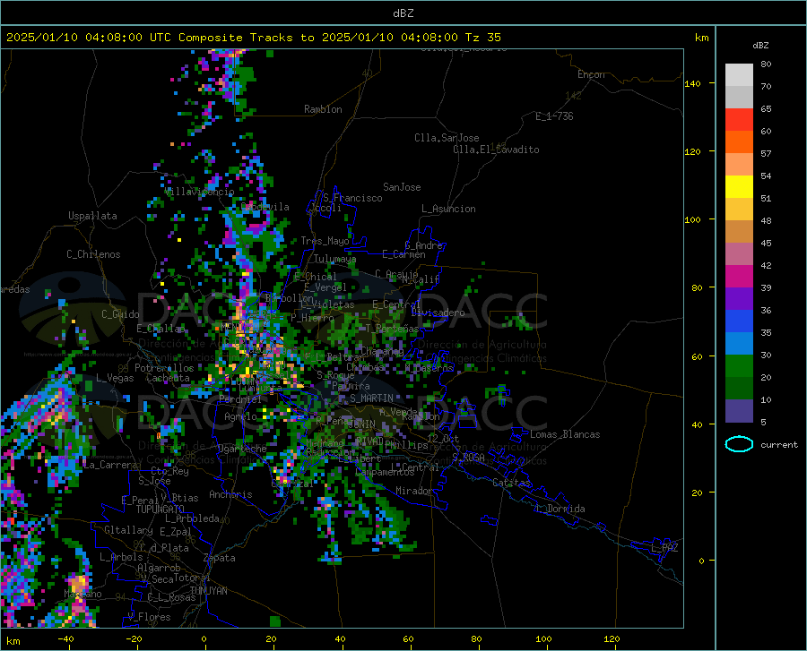The height and width of the screenshot is (651, 807).
Task: Click the "-40" tick on the horizontal axis
Action: click(x=65, y=639)
